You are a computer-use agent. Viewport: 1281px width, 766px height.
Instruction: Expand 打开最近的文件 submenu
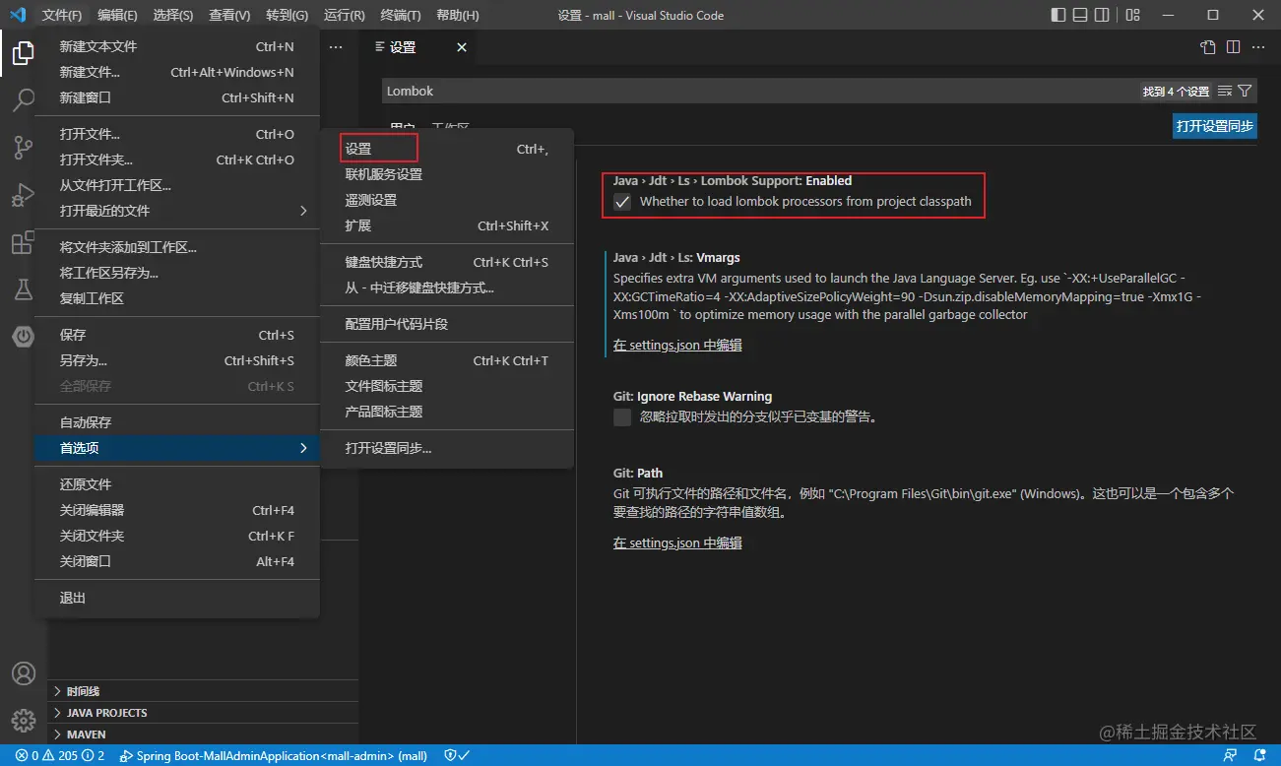[177, 211]
